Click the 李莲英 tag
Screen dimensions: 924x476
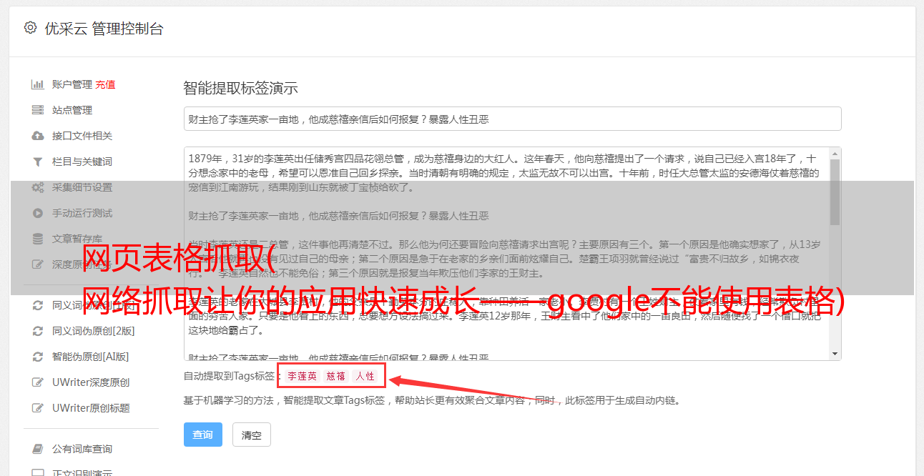click(x=302, y=376)
